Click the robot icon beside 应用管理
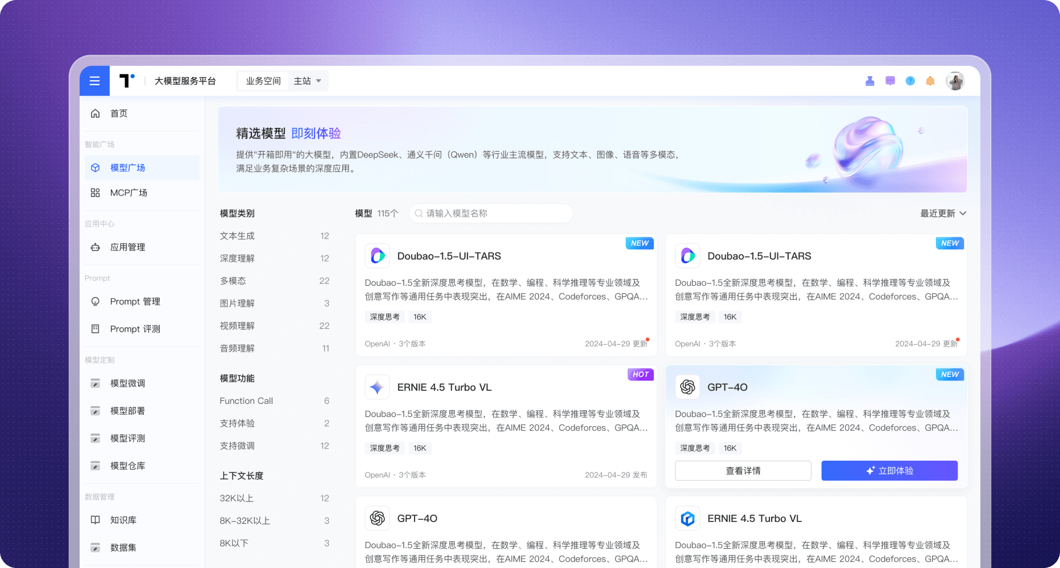The height and width of the screenshot is (568, 1060). [96, 247]
